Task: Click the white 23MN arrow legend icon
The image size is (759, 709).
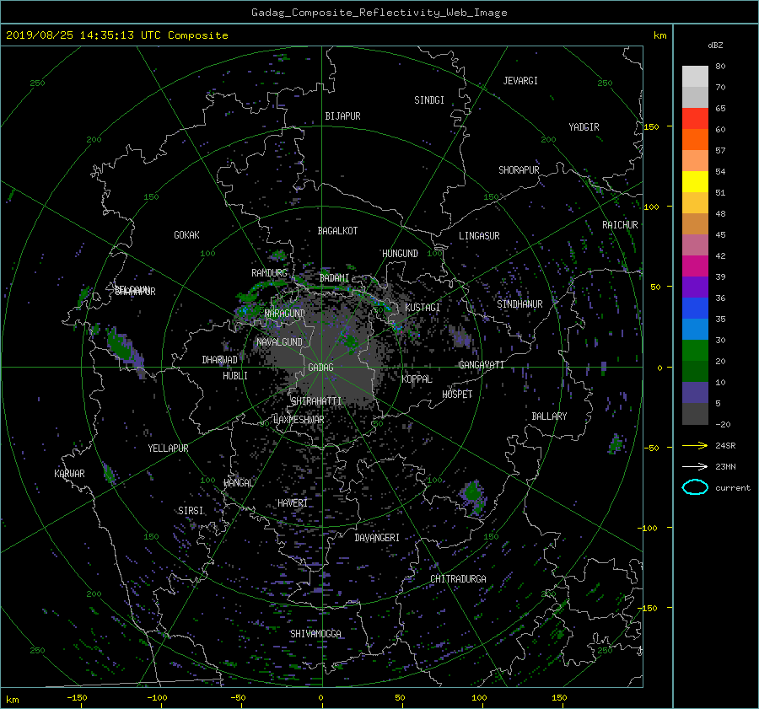Action: pos(695,466)
